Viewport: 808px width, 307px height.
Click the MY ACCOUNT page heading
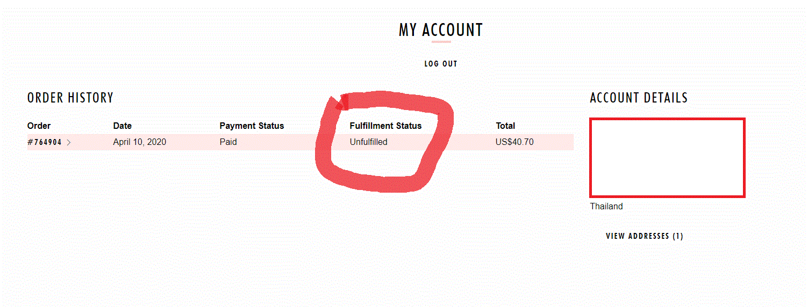pos(440,30)
